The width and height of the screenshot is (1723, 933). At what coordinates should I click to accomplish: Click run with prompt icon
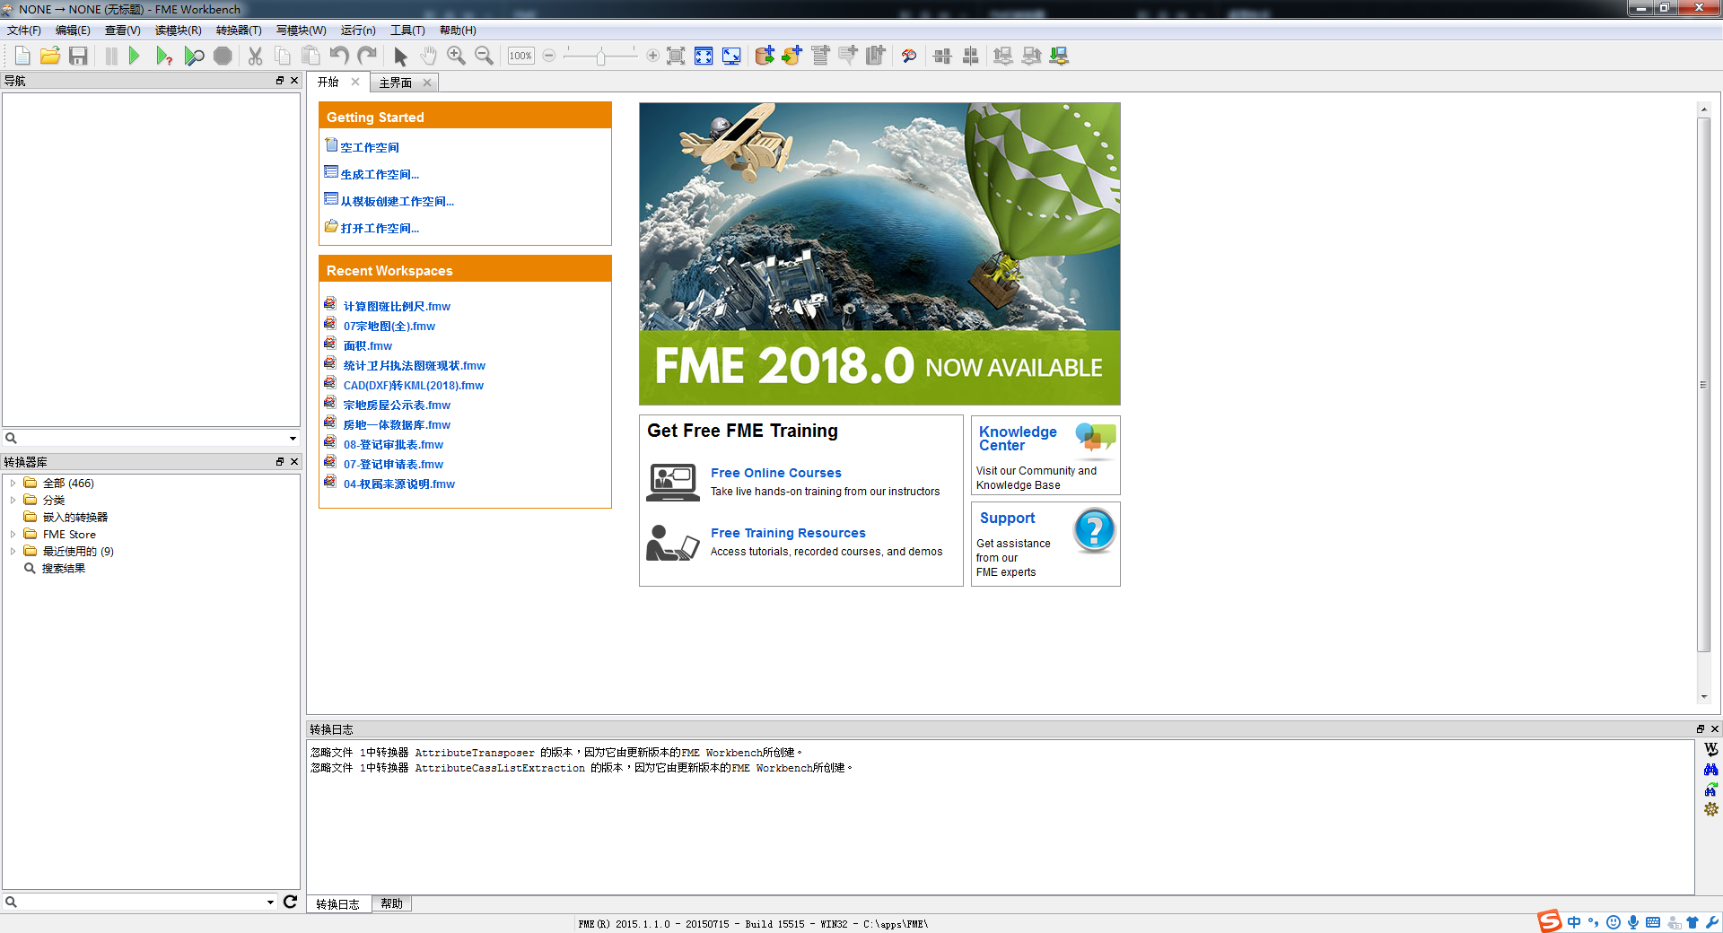point(163,56)
